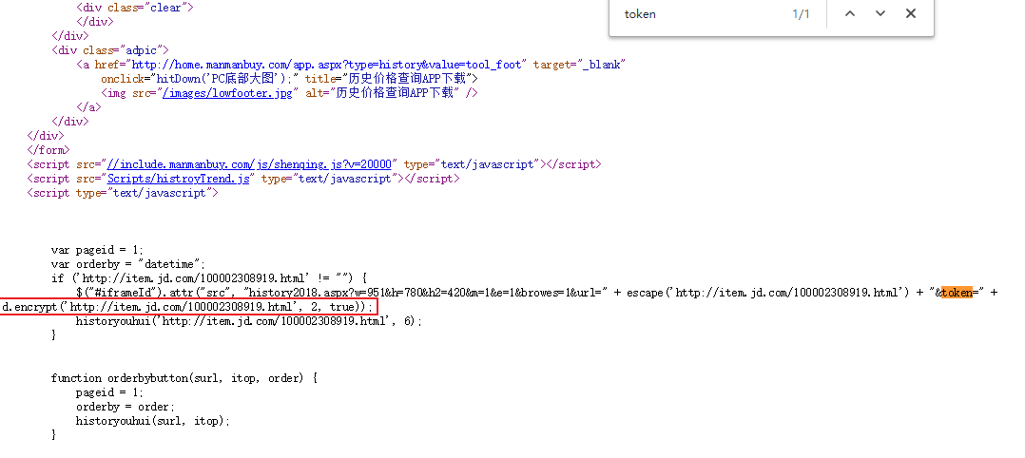This screenshot has width=1025, height=458.
Task: Click the historyyouhui call with '6' argument
Action: tap(249, 321)
